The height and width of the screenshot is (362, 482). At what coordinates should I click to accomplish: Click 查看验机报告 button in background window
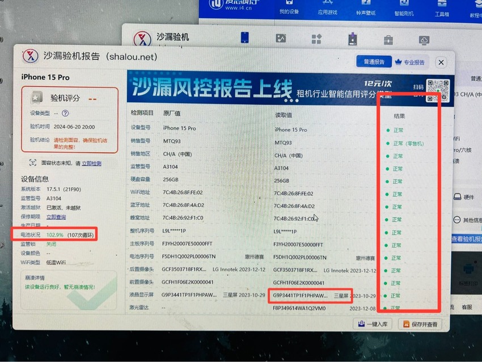pos(466,239)
